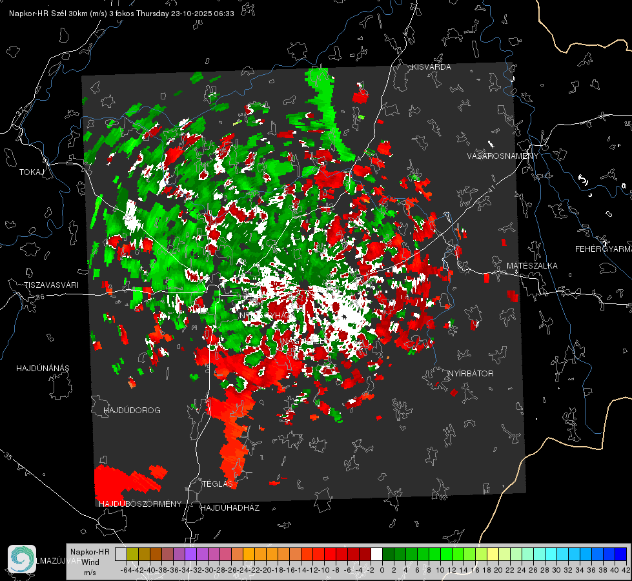Viewport: 632px width, 581px height.
Task: Click the 0 value on the legend scale
Action: pyautogui.click(x=382, y=570)
